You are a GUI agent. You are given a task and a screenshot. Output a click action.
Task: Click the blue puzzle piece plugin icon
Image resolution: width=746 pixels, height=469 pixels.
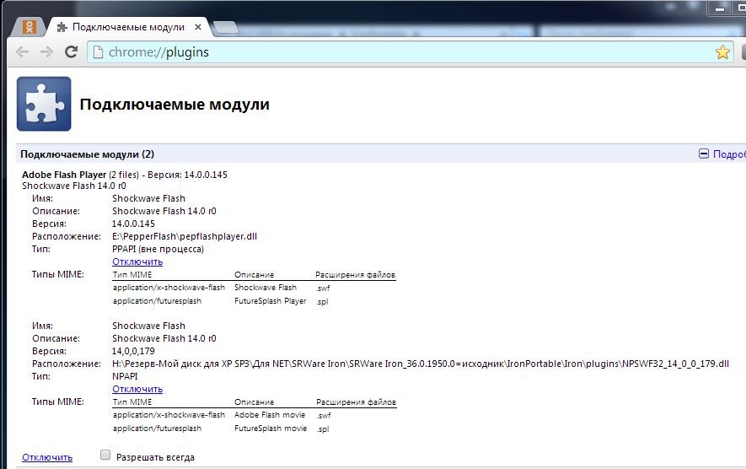[x=44, y=104]
